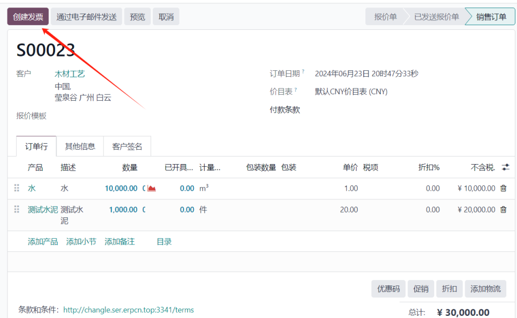The width and height of the screenshot is (517, 318).
Task: Open terms link changle.ser.erpcn.top:3341/terms
Action: tap(128, 310)
